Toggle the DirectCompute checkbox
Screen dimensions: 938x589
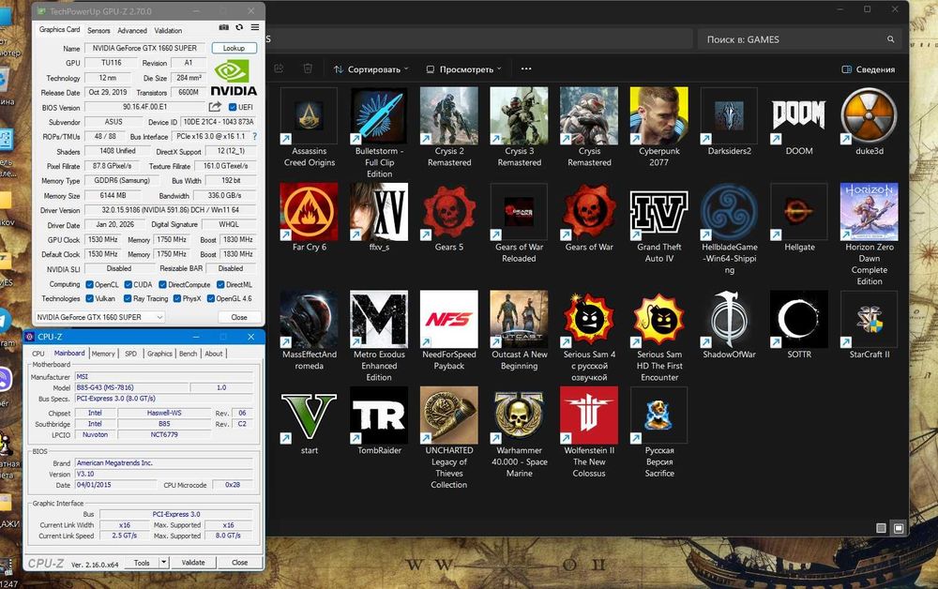[x=162, y=284]
